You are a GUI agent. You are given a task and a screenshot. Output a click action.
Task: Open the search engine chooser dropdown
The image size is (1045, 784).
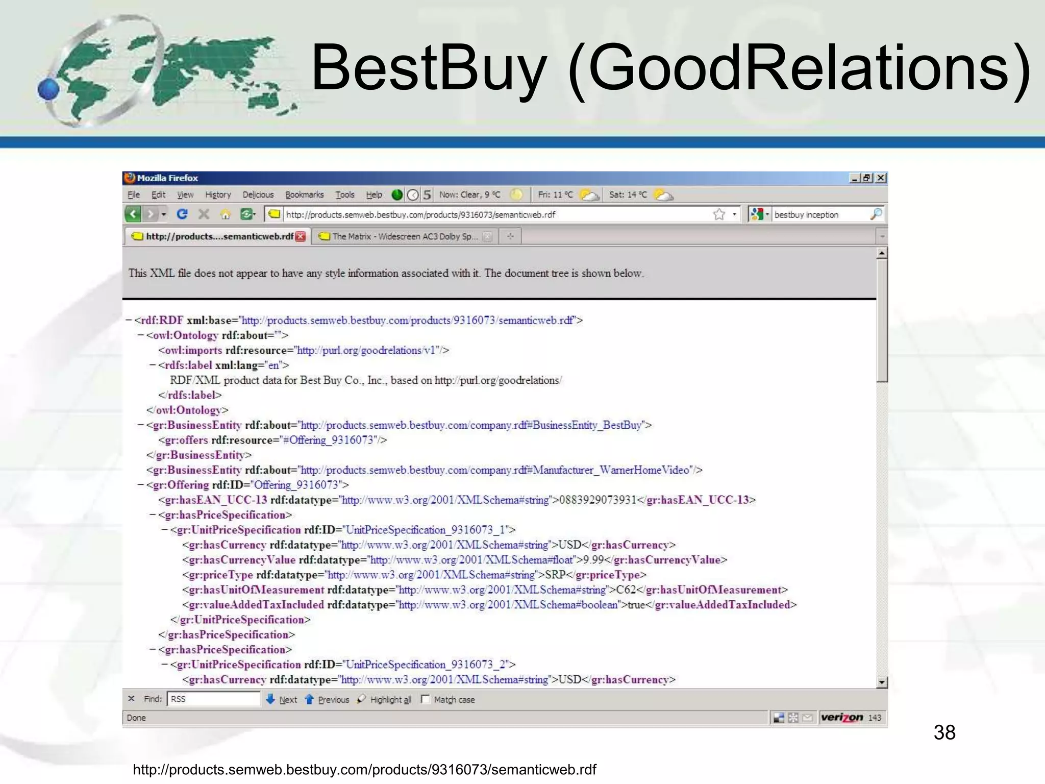(x=767, y=214)
